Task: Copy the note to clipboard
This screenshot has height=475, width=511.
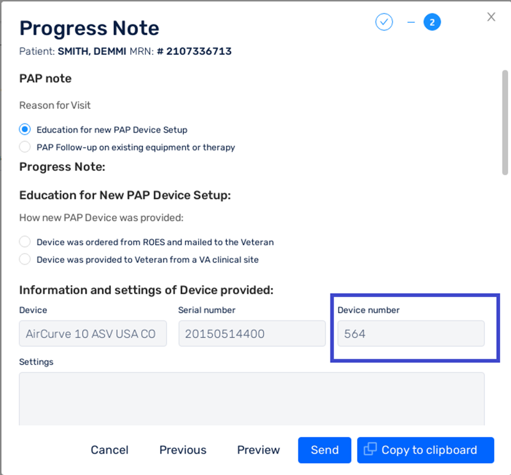Action: (426, 450)
